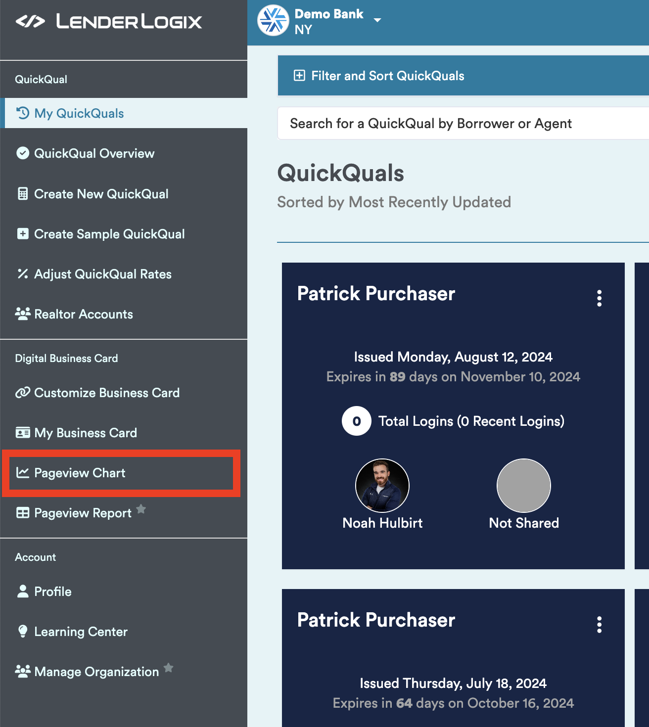
Task: Click the QuickQual Overview checkmark icon
Action: tap(23, 153)
